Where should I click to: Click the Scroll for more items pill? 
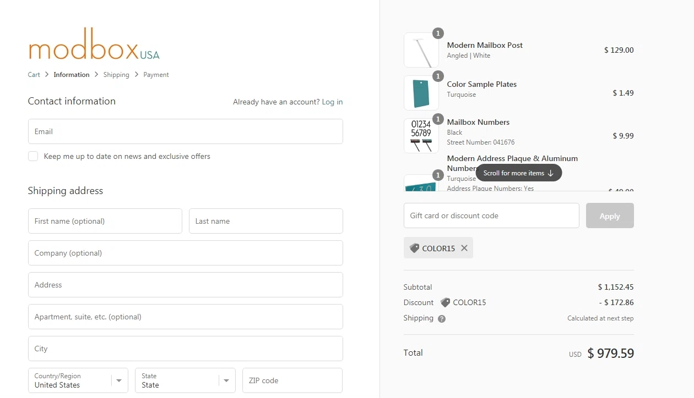(518, 173)
